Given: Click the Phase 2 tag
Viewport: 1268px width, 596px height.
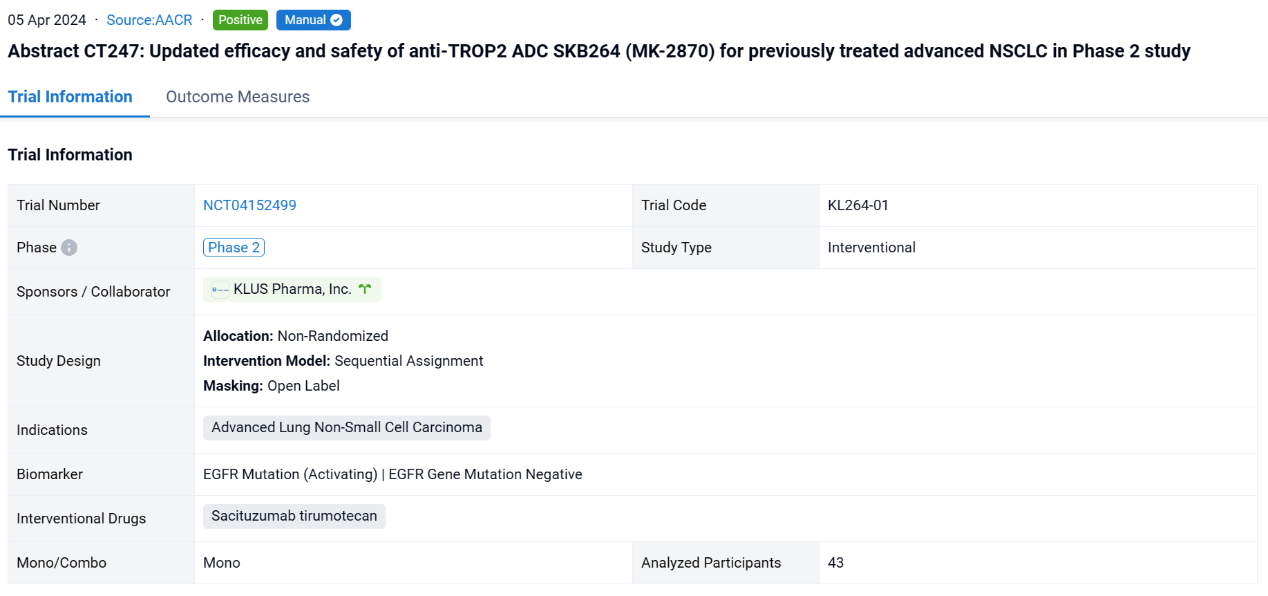Looking at the screenshot, I should [x=234, y=248].
